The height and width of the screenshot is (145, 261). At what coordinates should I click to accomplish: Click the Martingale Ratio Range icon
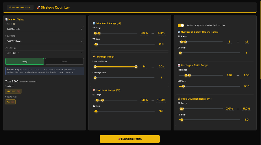(179, 65)
